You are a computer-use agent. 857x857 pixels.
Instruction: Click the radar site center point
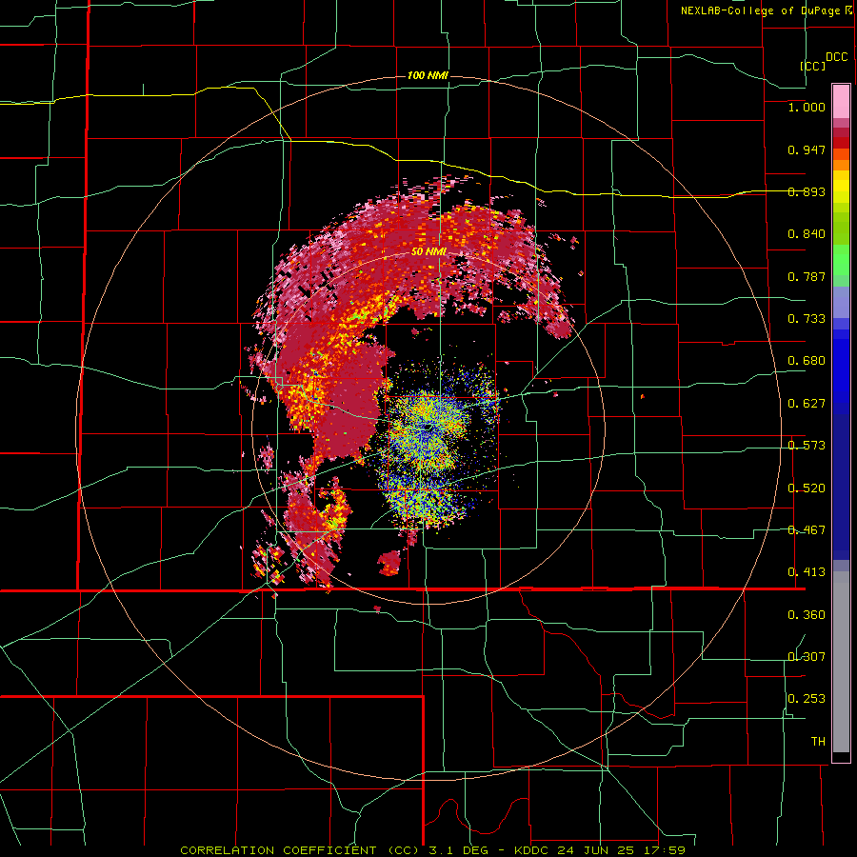428,427
